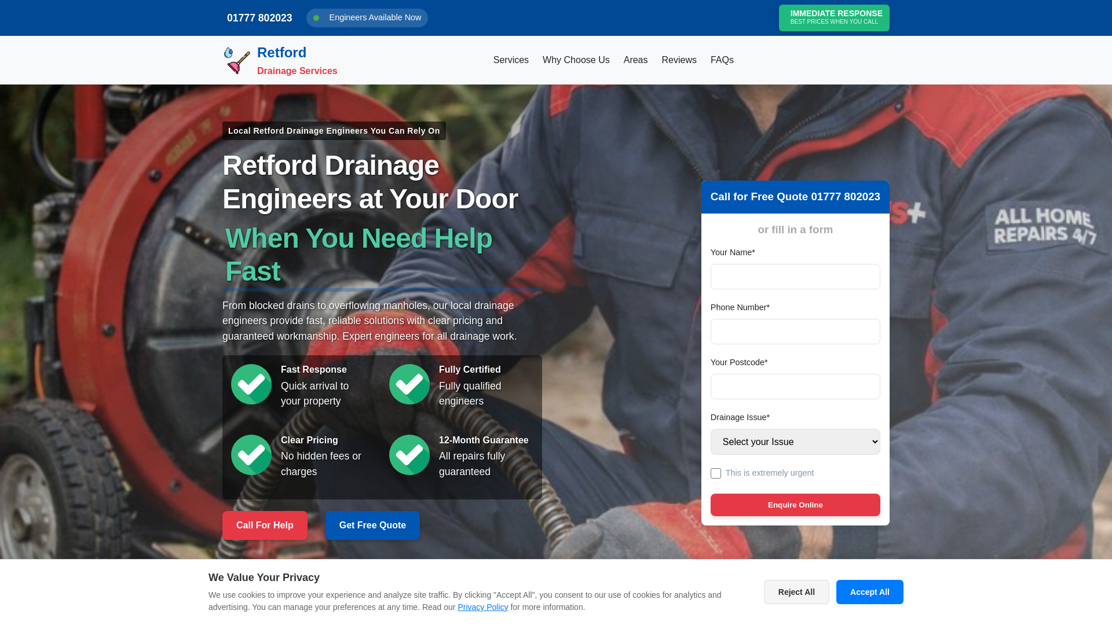Click the 01777 802023 phone number in top bar
The height and width of the screenshot is (625, 1112).
pos(259,18)
